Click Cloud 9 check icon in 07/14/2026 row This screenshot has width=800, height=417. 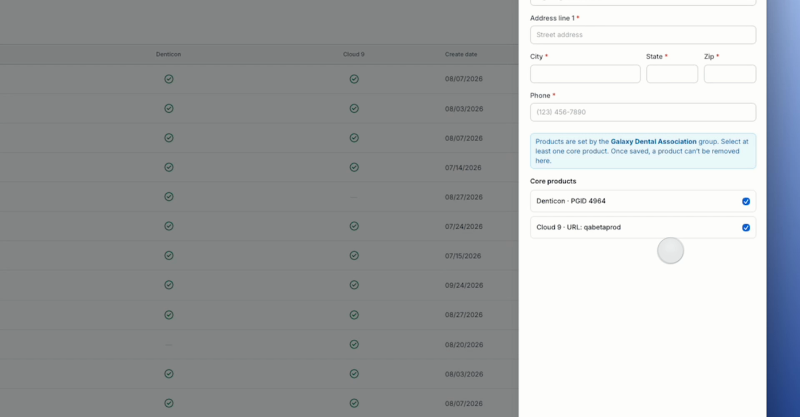point(354,167)
